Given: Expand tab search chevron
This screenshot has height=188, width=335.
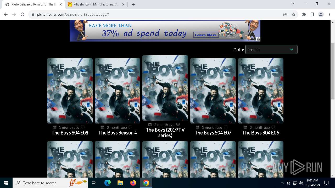Looking at the screenshot, I should 293,4.
